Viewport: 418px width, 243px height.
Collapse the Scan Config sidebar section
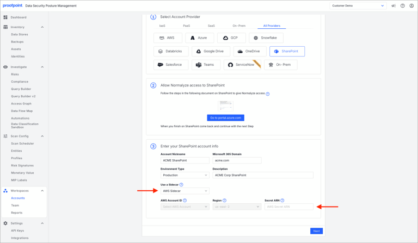42,136
